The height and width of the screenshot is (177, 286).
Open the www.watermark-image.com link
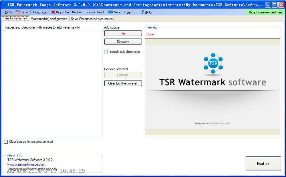26,164
